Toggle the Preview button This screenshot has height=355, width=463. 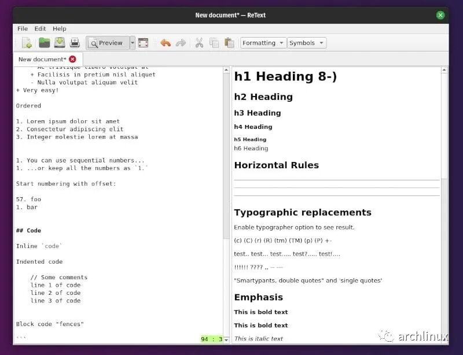point(108,43)
